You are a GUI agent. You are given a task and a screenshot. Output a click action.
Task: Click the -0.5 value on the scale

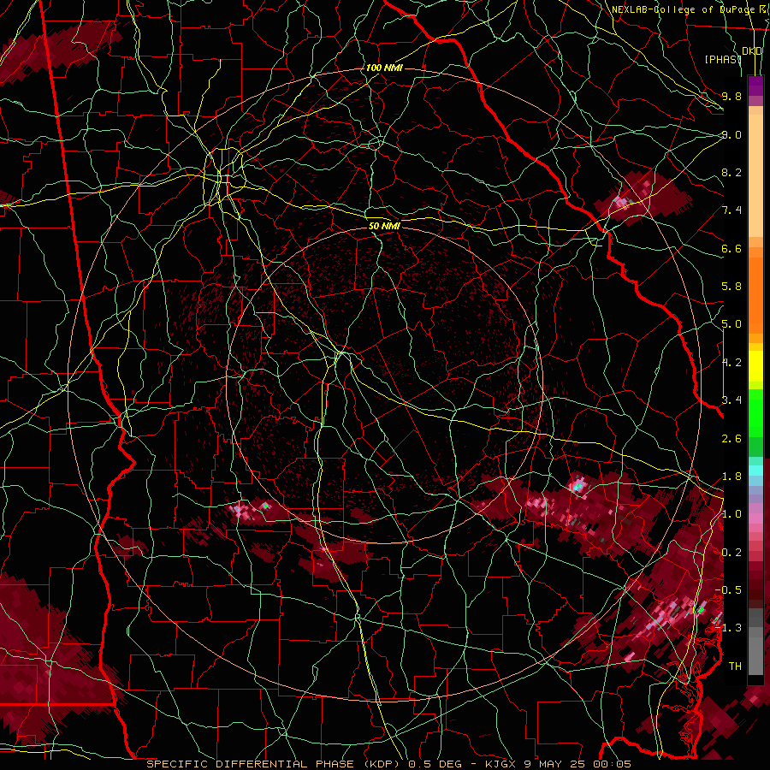[x=728, y=590]
